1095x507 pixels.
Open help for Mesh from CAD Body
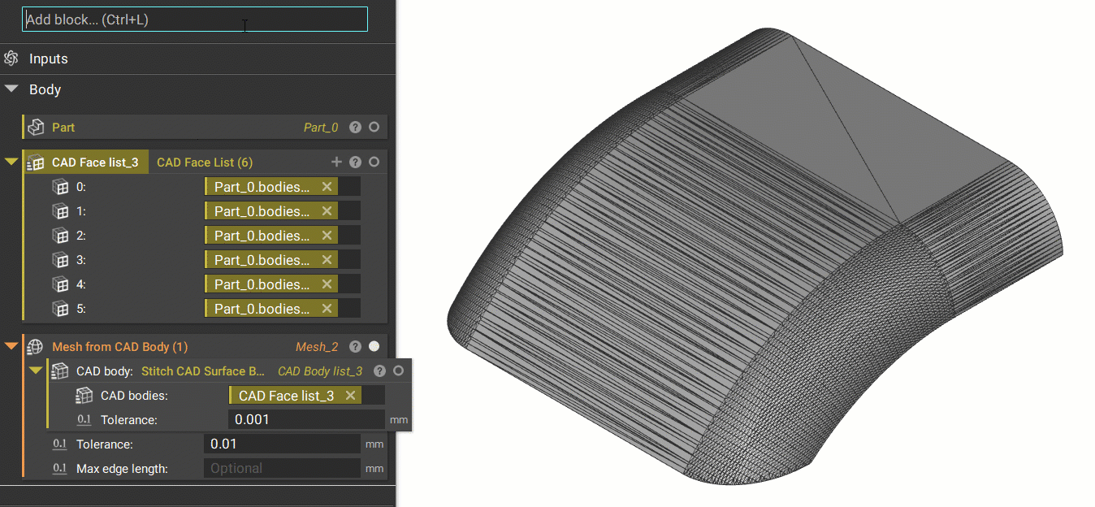355,346
